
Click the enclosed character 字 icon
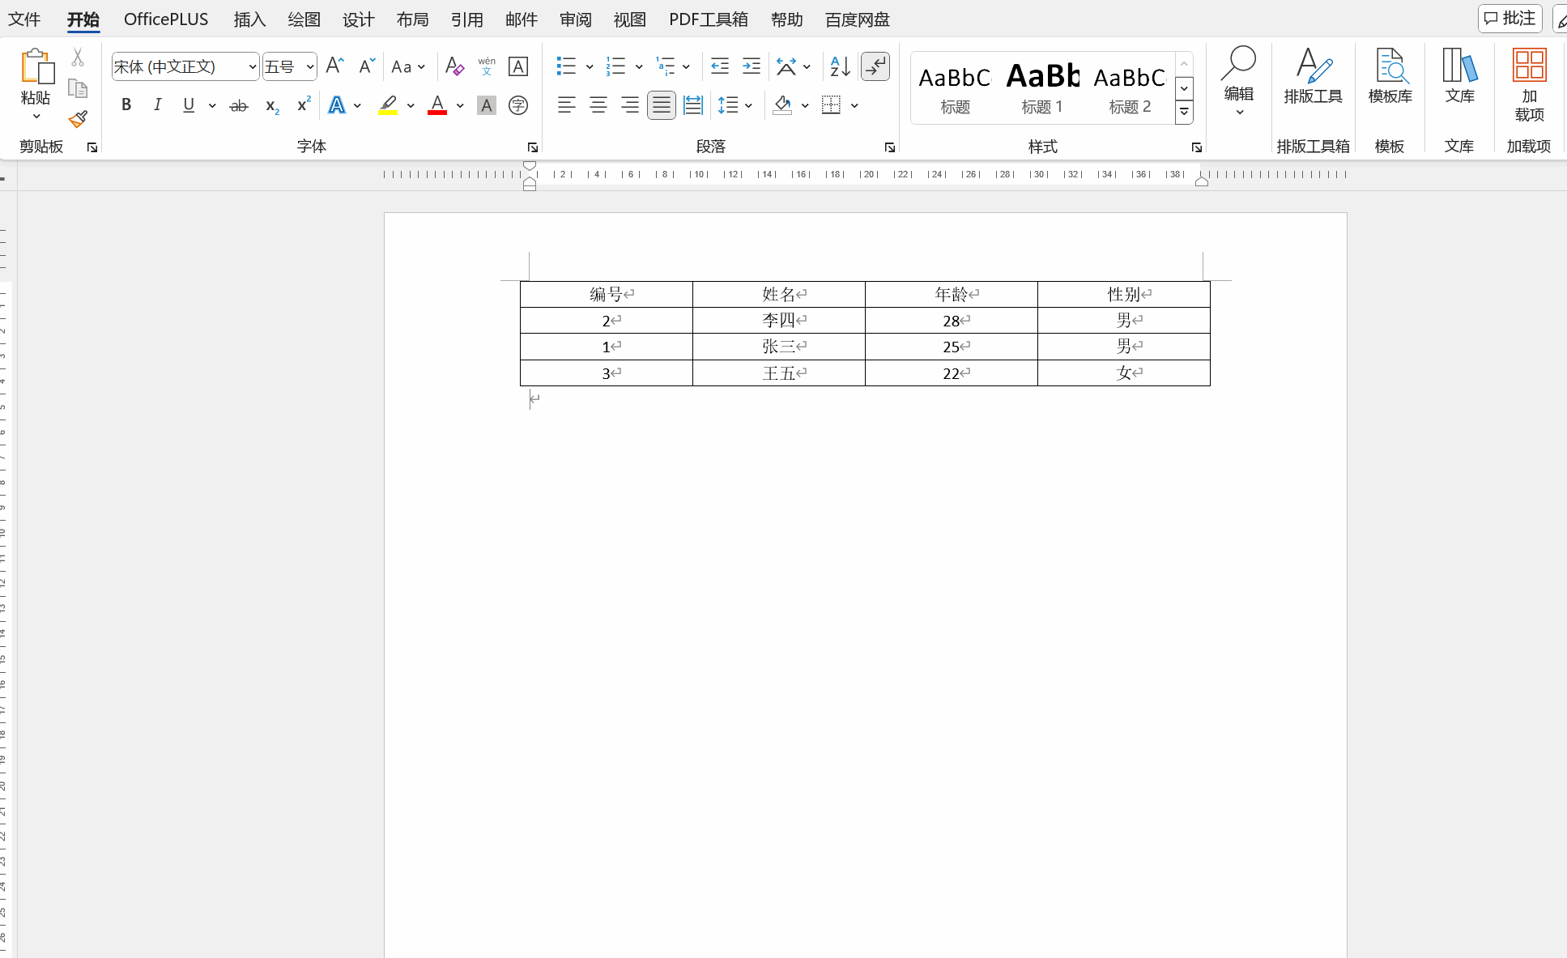[518, 105]
